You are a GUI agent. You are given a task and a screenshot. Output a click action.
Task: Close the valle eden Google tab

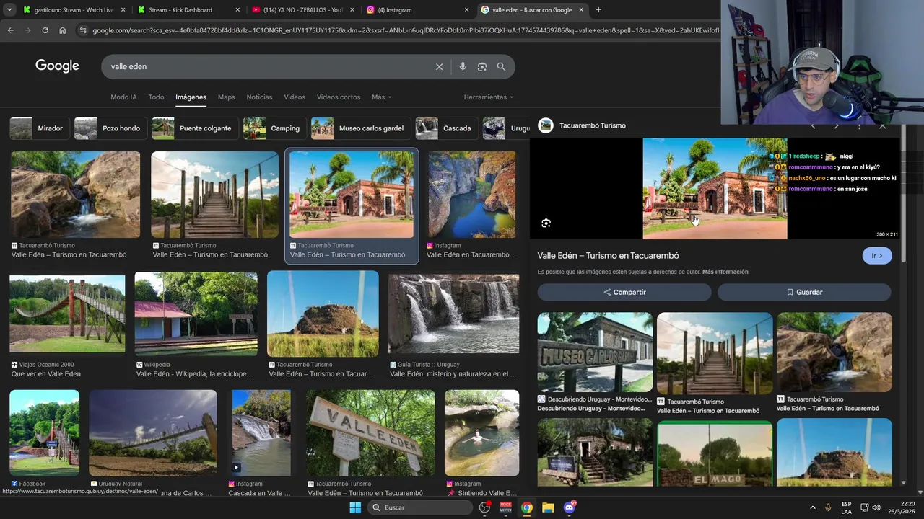581,10
